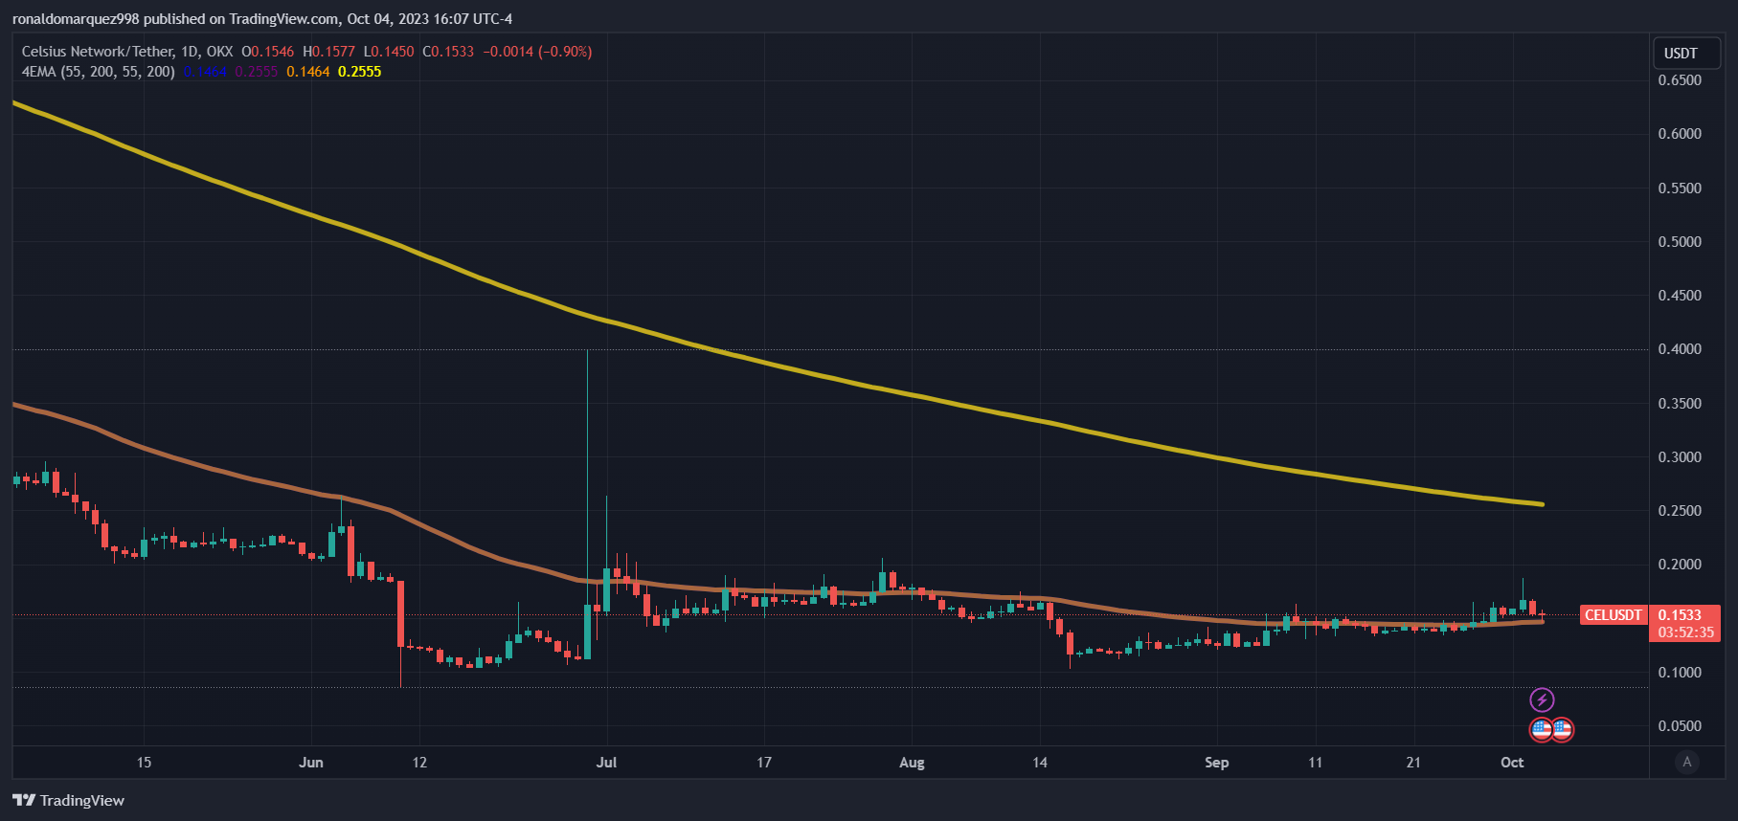
Task: Click the 0.3500 price axis label
Action: click(x=1681, y=404)
